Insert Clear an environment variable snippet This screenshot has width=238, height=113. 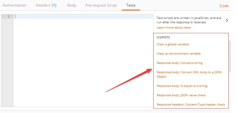[x=179, y=54]
